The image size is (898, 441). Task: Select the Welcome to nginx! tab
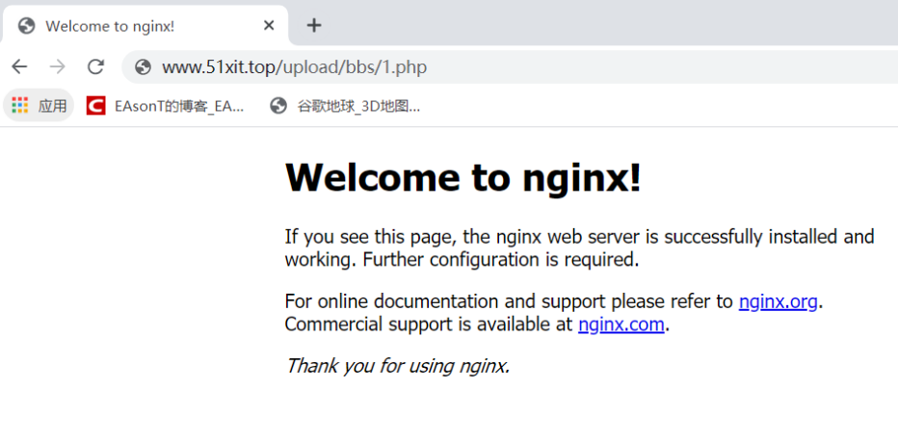coord(145,26)
